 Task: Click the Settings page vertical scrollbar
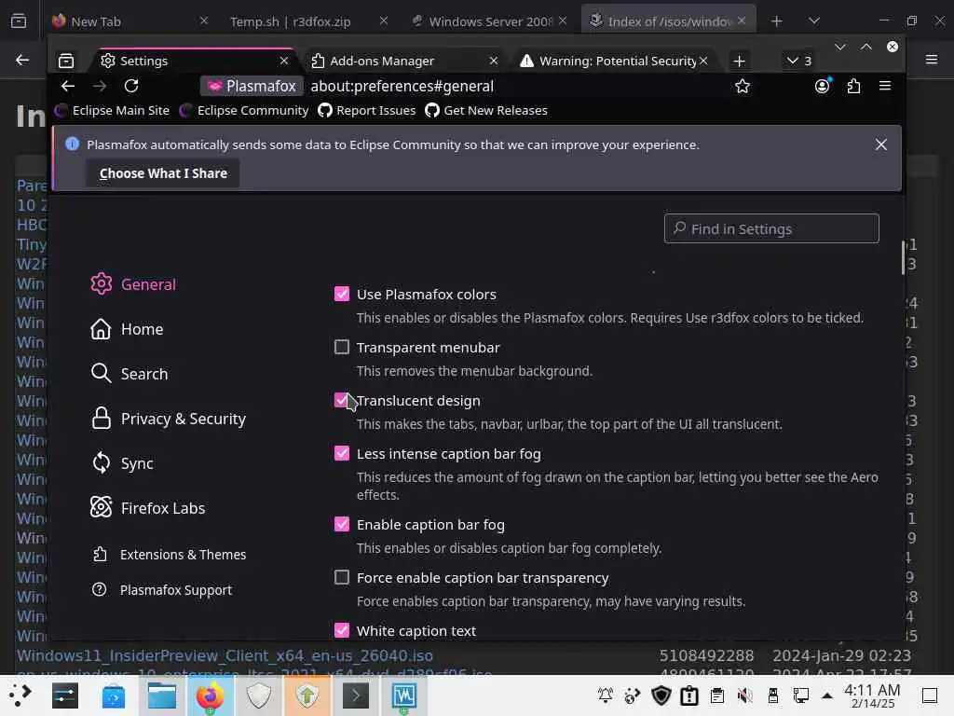902,258
